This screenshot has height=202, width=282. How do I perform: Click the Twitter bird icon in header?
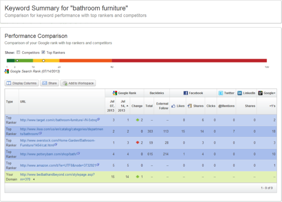click(x=221, y=93)
